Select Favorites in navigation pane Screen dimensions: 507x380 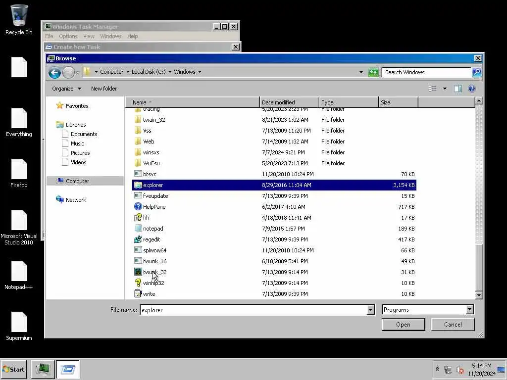pyautogui.click(x=77, y=106)
